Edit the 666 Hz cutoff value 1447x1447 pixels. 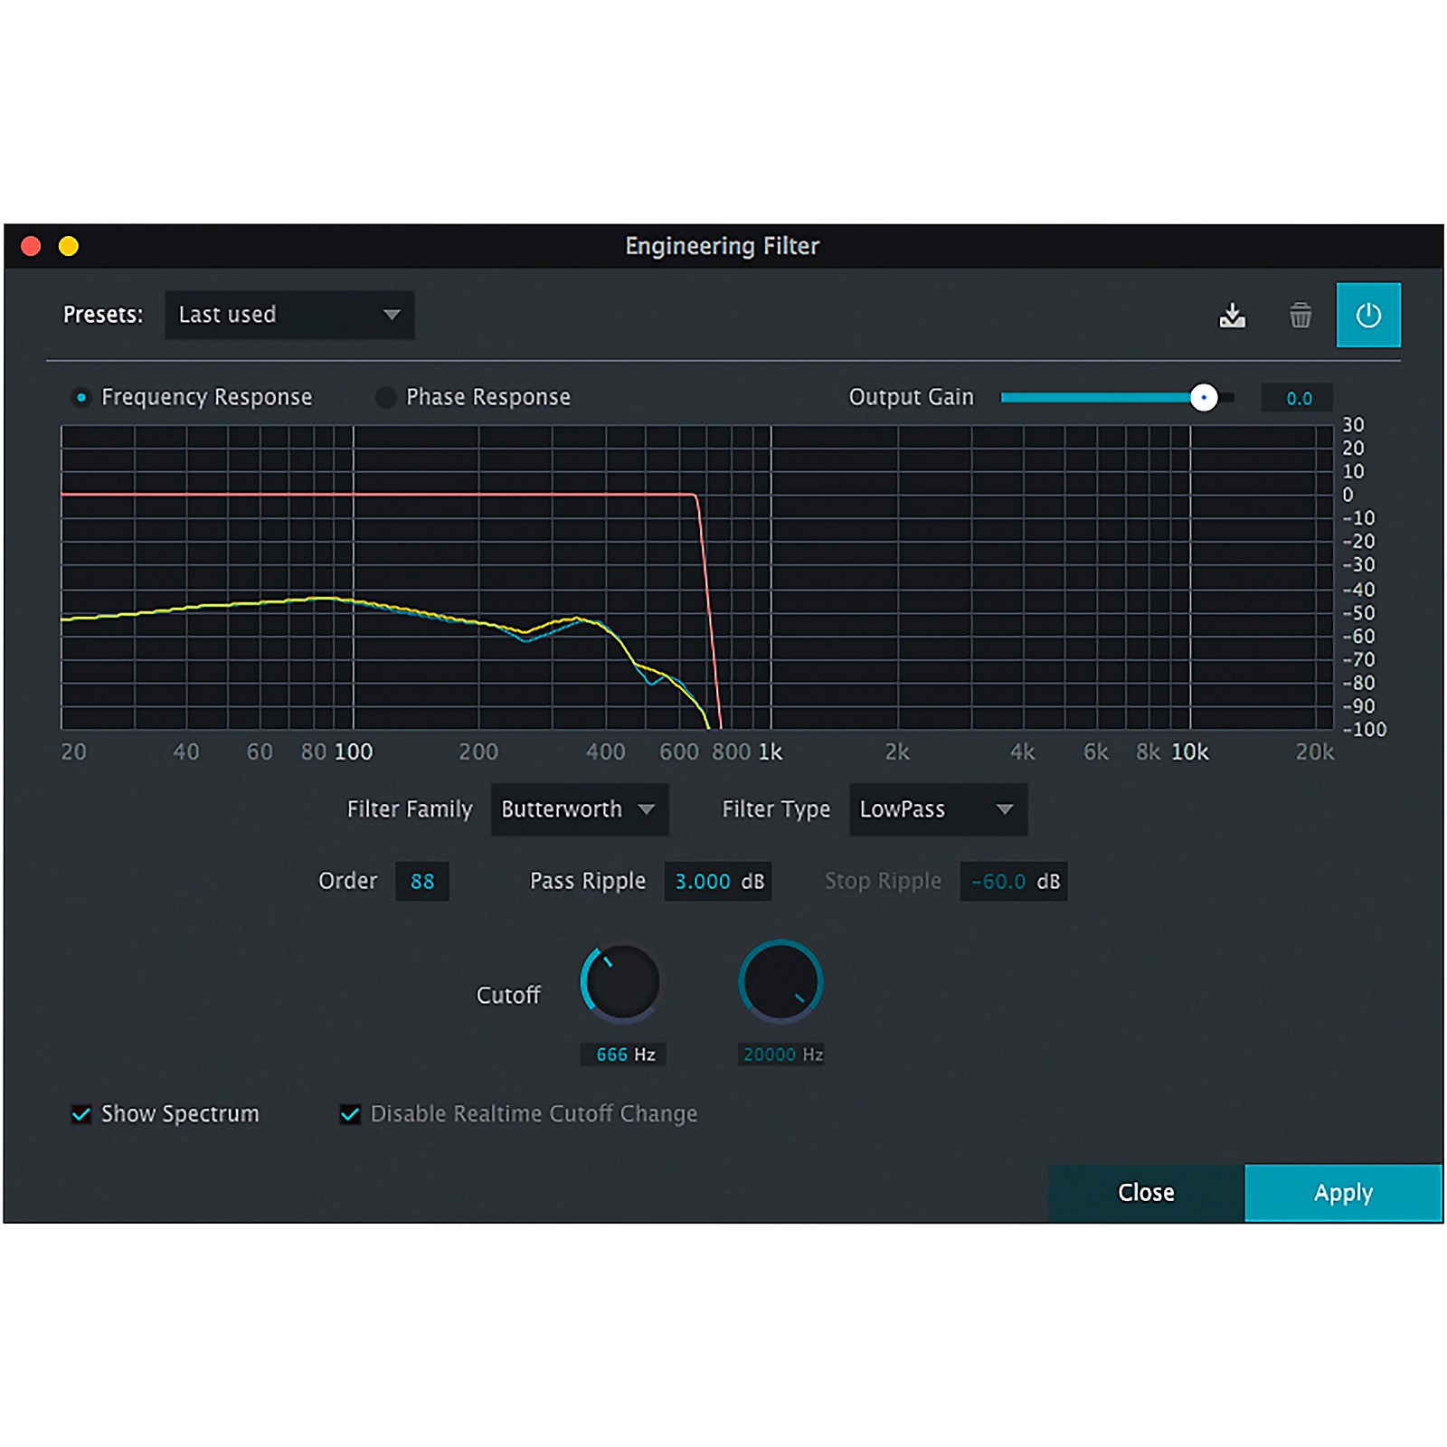coord(623,1053)
